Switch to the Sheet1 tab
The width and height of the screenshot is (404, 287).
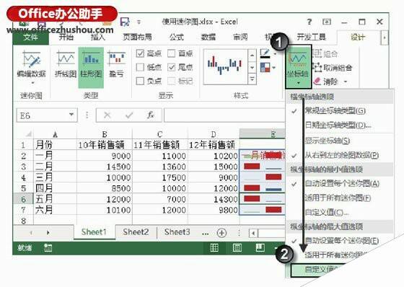point(94,232)
